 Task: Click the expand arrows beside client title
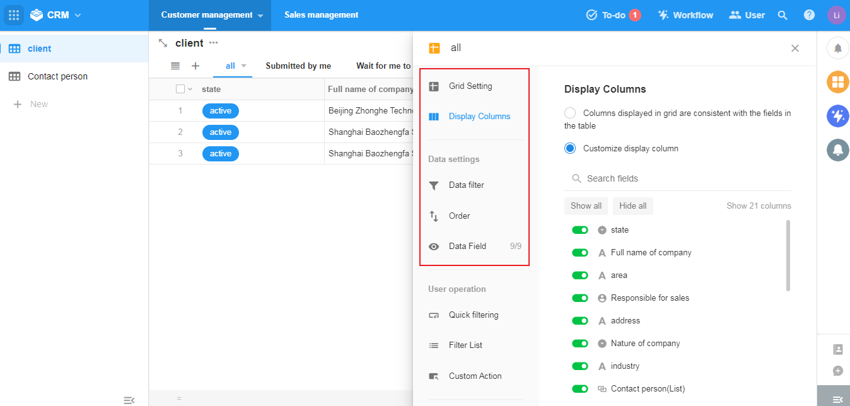pos(163,43)
